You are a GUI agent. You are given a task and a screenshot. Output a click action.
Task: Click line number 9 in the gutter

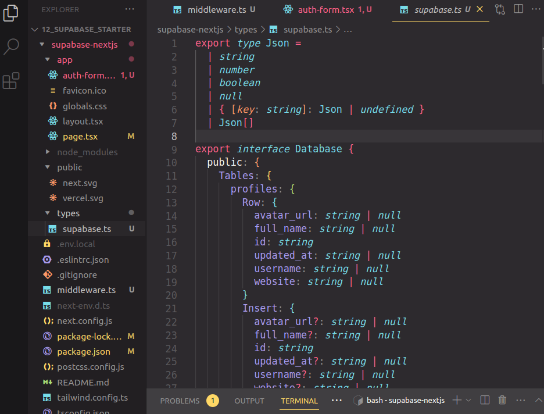point(173,149)
